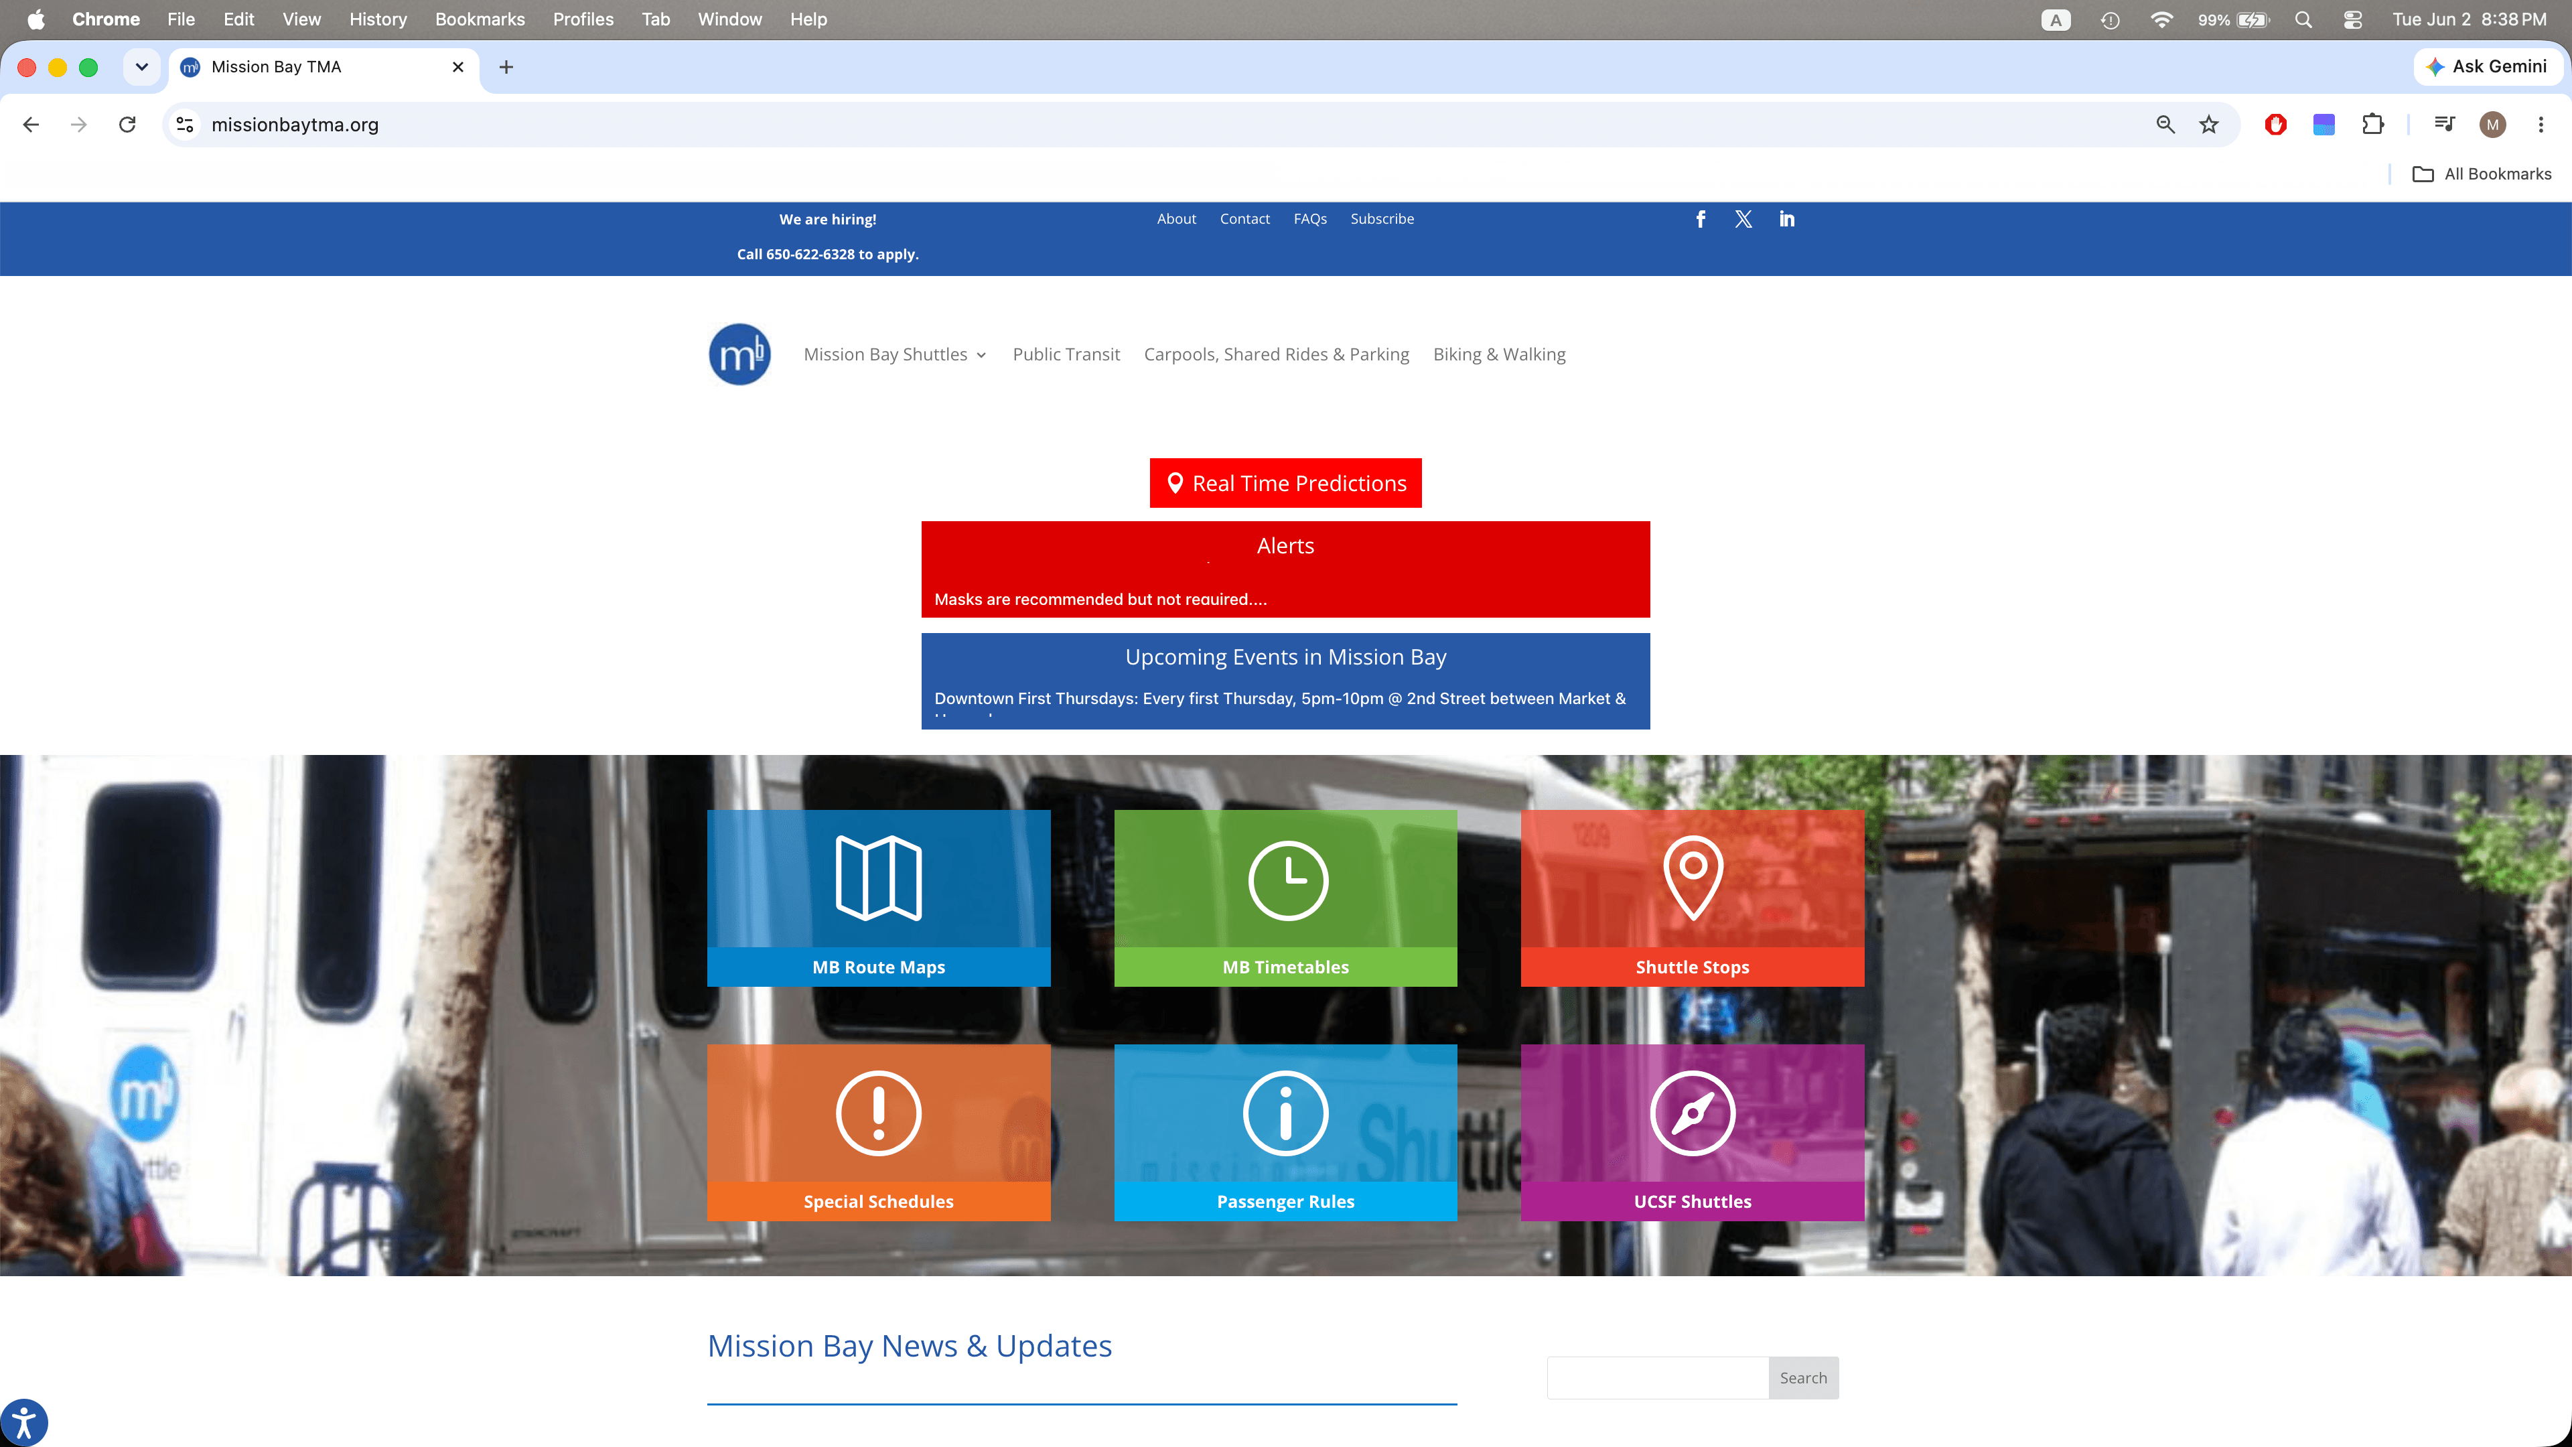Click the 'Masks are recommended' alert text
The height and width of the screenshot is (1447, 2572).
click(x=1100, y=599)
